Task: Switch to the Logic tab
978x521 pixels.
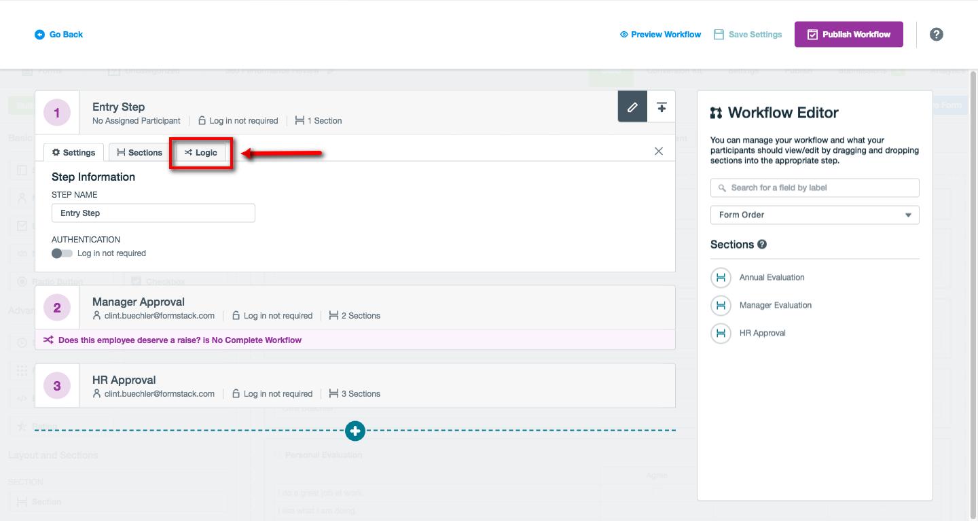Action: (x=201, y=153)
